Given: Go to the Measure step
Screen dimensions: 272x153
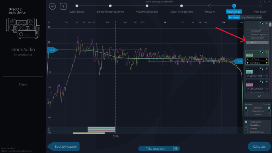Looking at the screenshot, I should click(210, 6).
